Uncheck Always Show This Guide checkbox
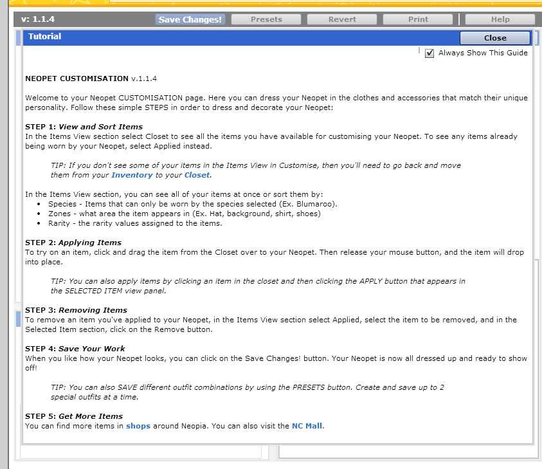The height and width of the screenshot is (469, 542). pyautogui.click(x=429, y=53)
